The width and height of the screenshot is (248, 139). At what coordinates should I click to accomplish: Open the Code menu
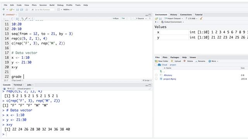point(19,5)
